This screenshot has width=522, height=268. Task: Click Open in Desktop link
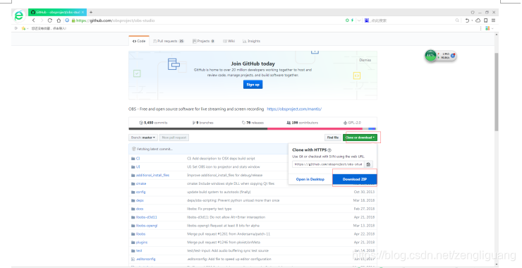(310, 179)
